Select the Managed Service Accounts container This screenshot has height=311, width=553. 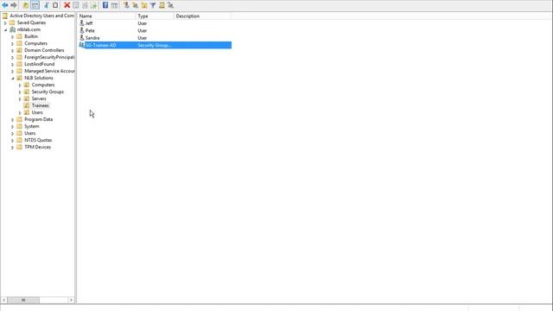(49, 71)
